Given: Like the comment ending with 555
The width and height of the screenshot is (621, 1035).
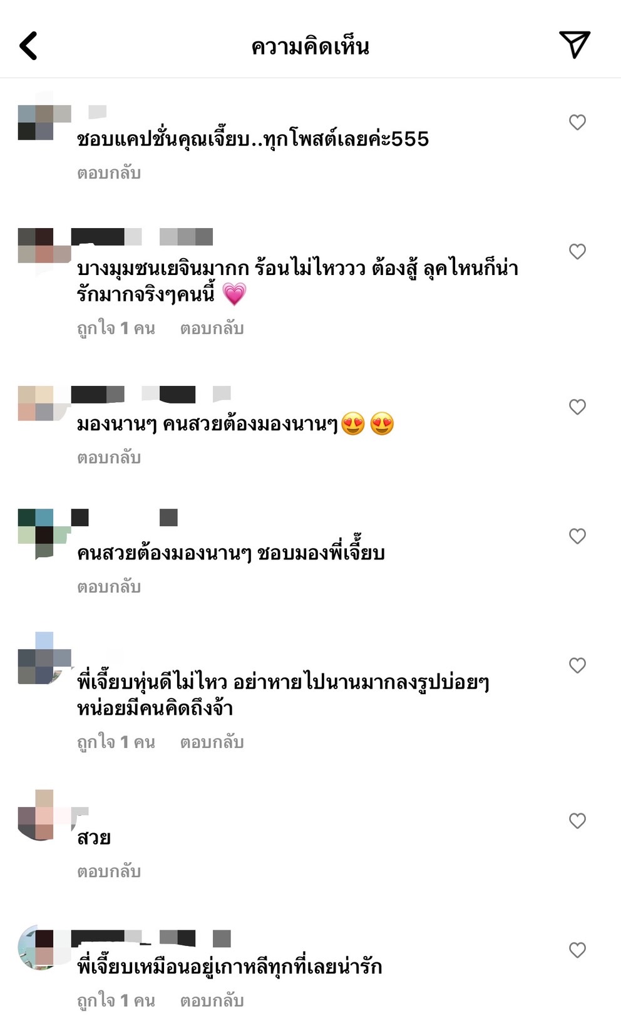Looking at the screenshot, I should (577, 122).
